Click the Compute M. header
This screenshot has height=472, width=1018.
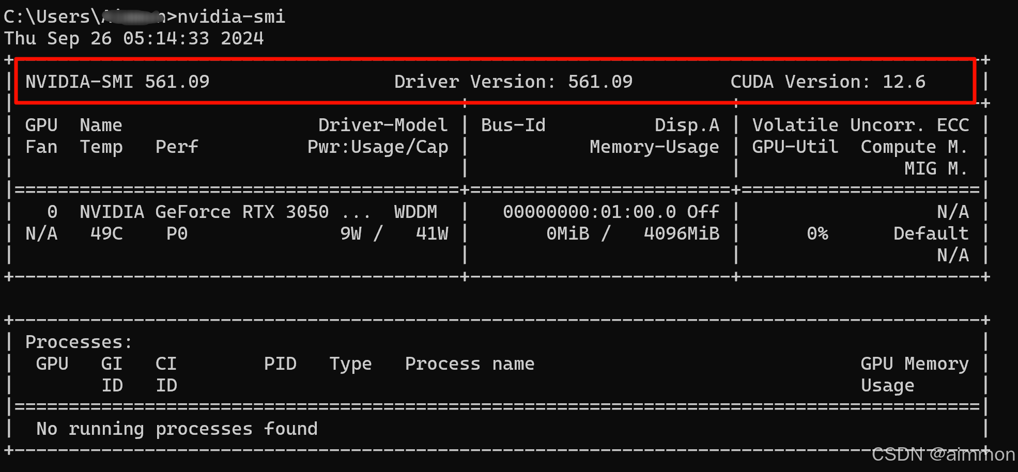[914, 147]
